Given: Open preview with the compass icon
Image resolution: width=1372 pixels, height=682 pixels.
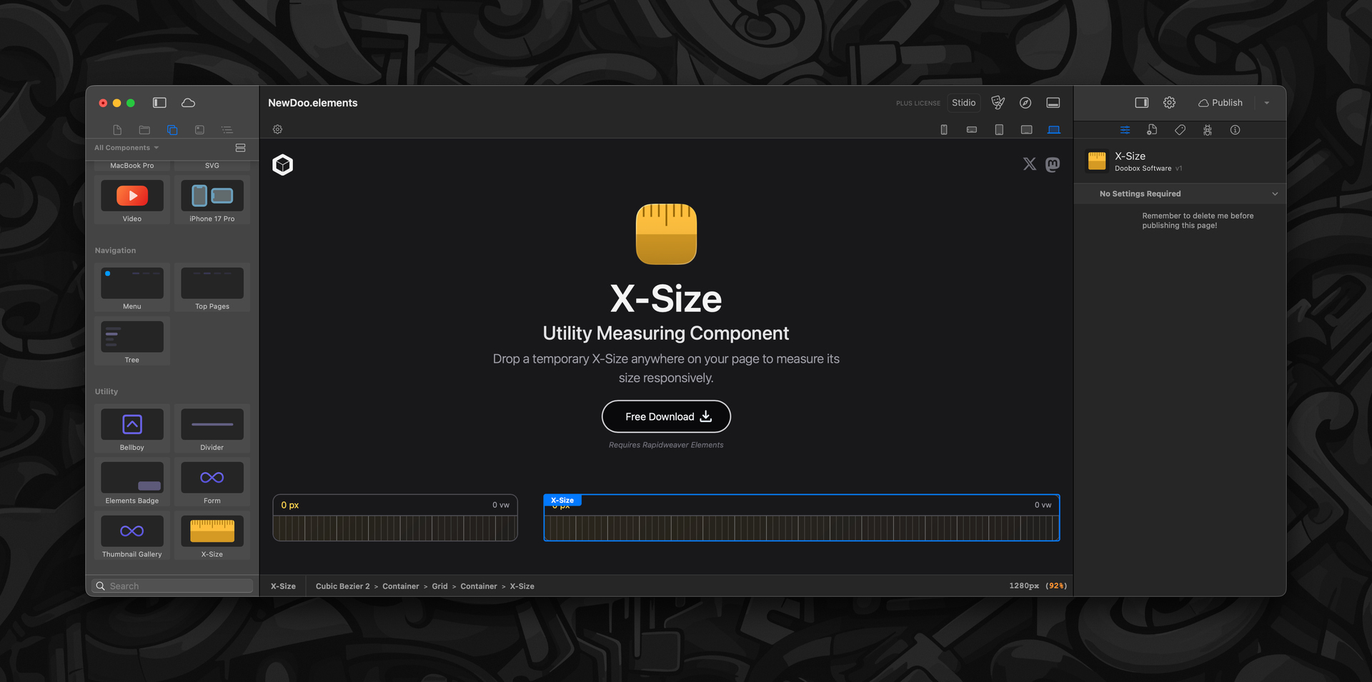Looking at the screenshot, I should pos(1025,103).
